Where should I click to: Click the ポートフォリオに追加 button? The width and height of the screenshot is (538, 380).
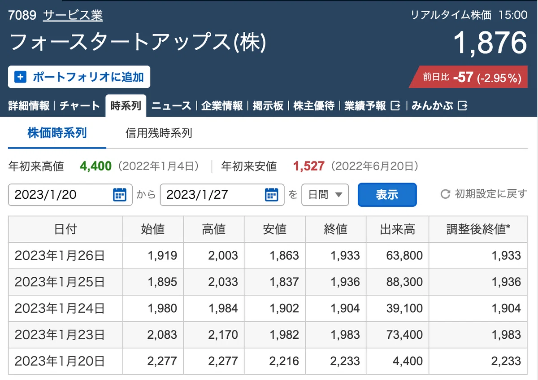pos(79,77)
